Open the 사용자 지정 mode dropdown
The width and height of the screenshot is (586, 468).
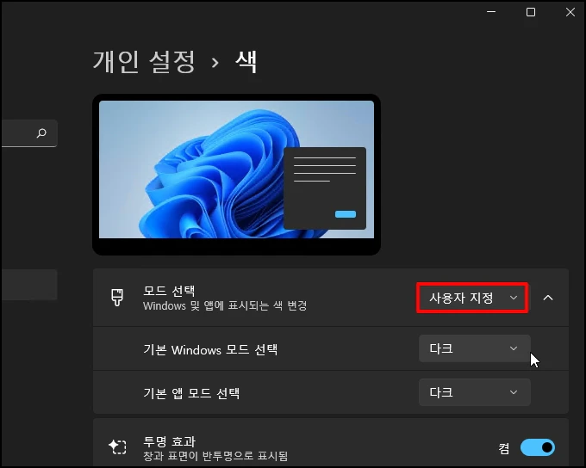coord(472,298)
